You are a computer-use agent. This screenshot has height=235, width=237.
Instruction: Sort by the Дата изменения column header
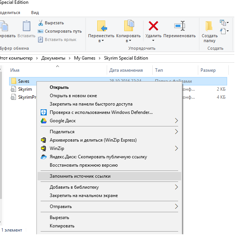[126, 70]
